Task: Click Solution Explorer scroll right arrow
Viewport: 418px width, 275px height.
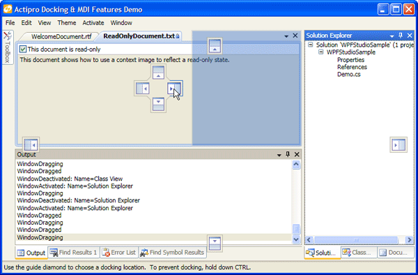Action: (x=410, y=240)
